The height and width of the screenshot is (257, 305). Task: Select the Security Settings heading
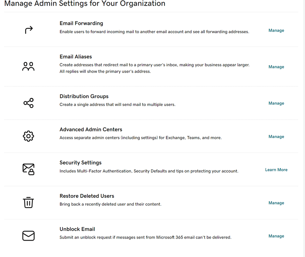coord(81,163)
